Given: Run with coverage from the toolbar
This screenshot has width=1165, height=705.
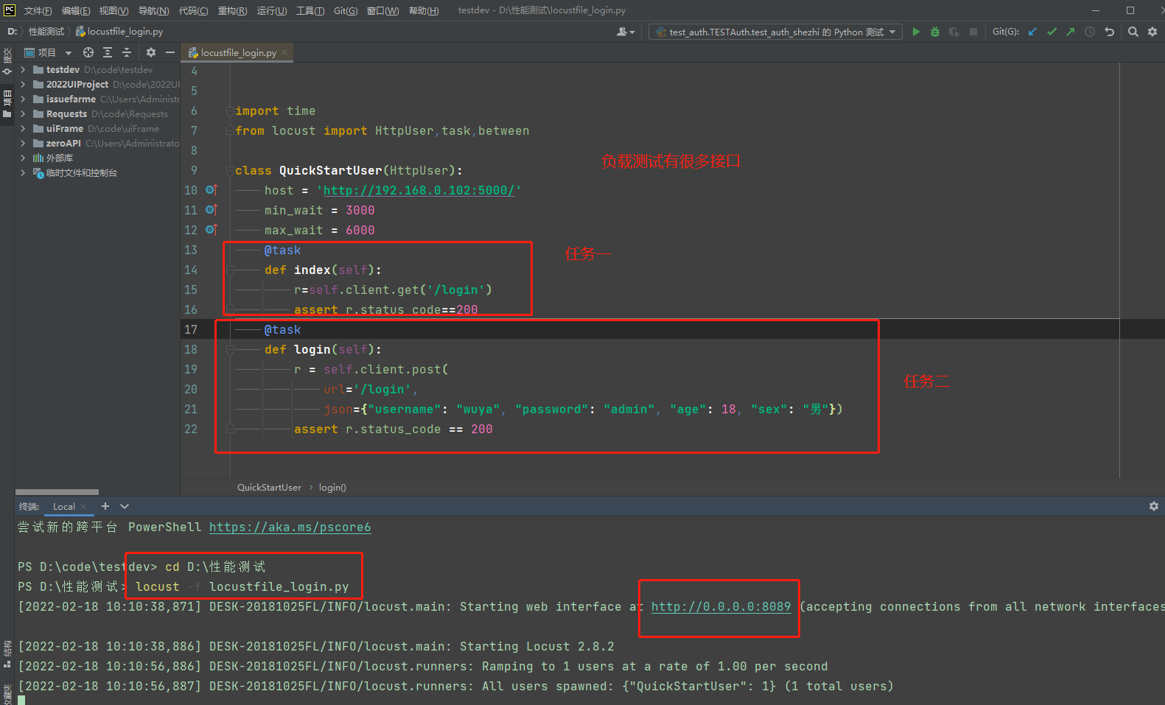Looking at the screenshot, I should 954,32.
